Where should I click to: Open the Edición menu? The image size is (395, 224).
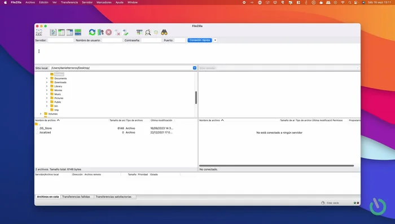[43, 2]
